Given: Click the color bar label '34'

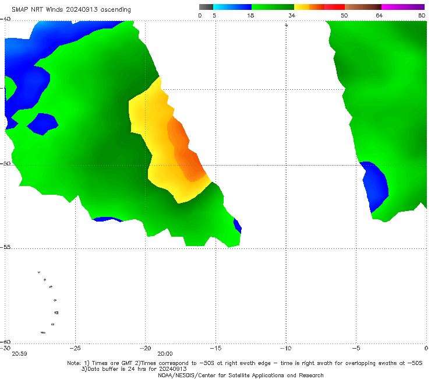Looking at the screenshot, I should (292, 15).
